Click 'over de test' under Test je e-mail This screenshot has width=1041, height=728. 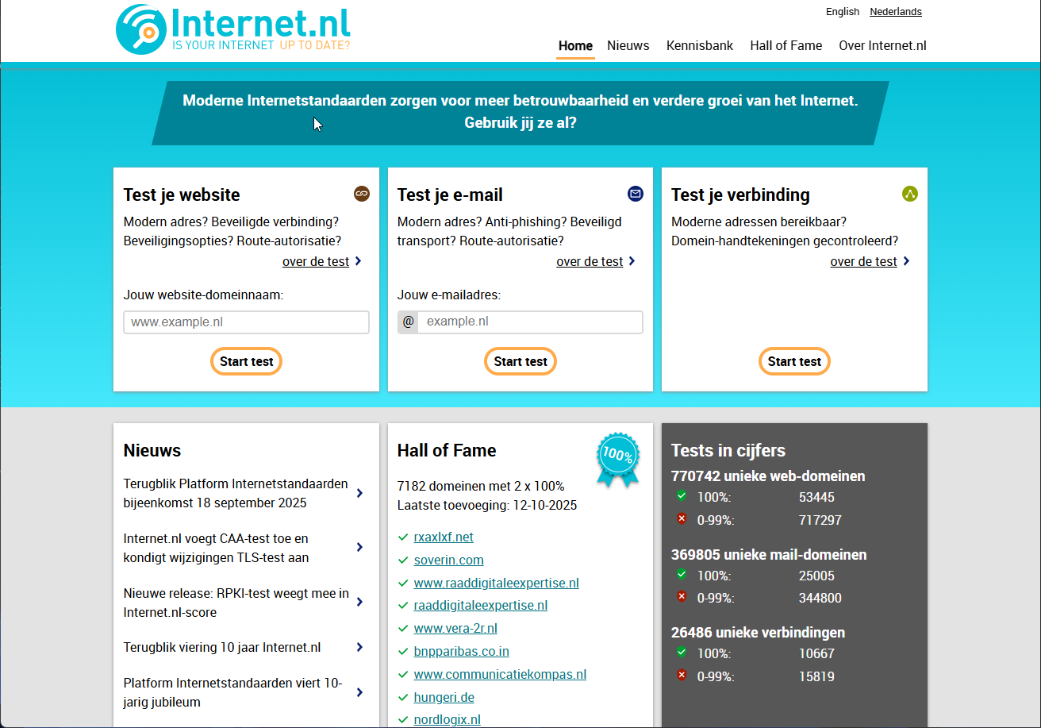[590, 262]
